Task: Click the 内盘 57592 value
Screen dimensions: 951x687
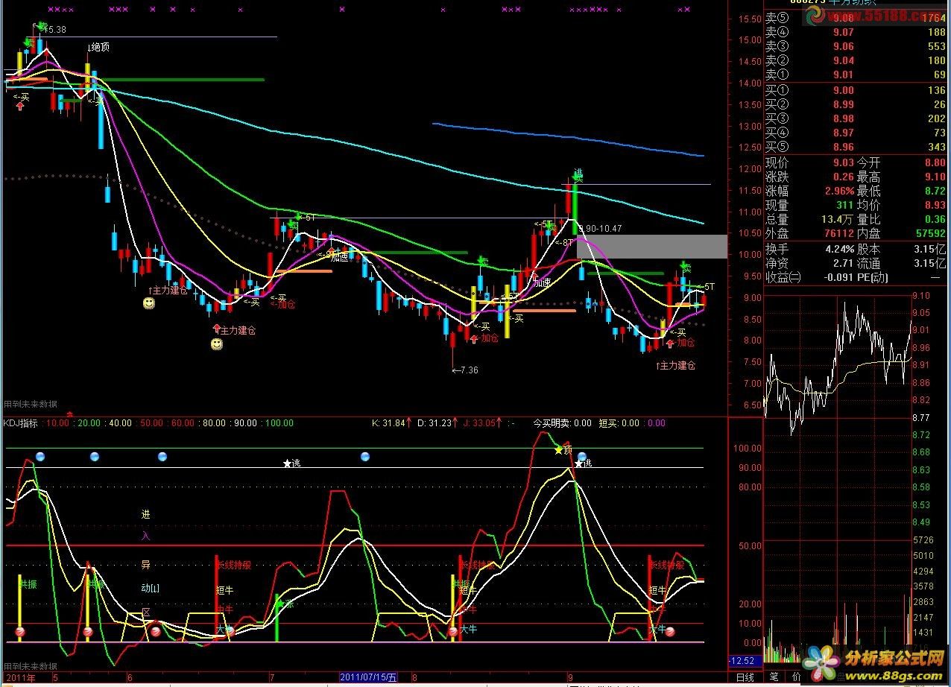Action: pyautogui.click(x=930, y=233)
